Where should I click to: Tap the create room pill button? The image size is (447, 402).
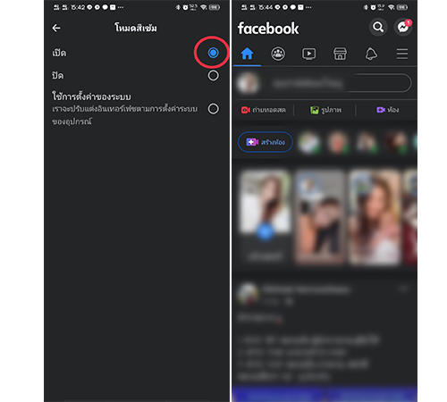(x=266, y=142)
